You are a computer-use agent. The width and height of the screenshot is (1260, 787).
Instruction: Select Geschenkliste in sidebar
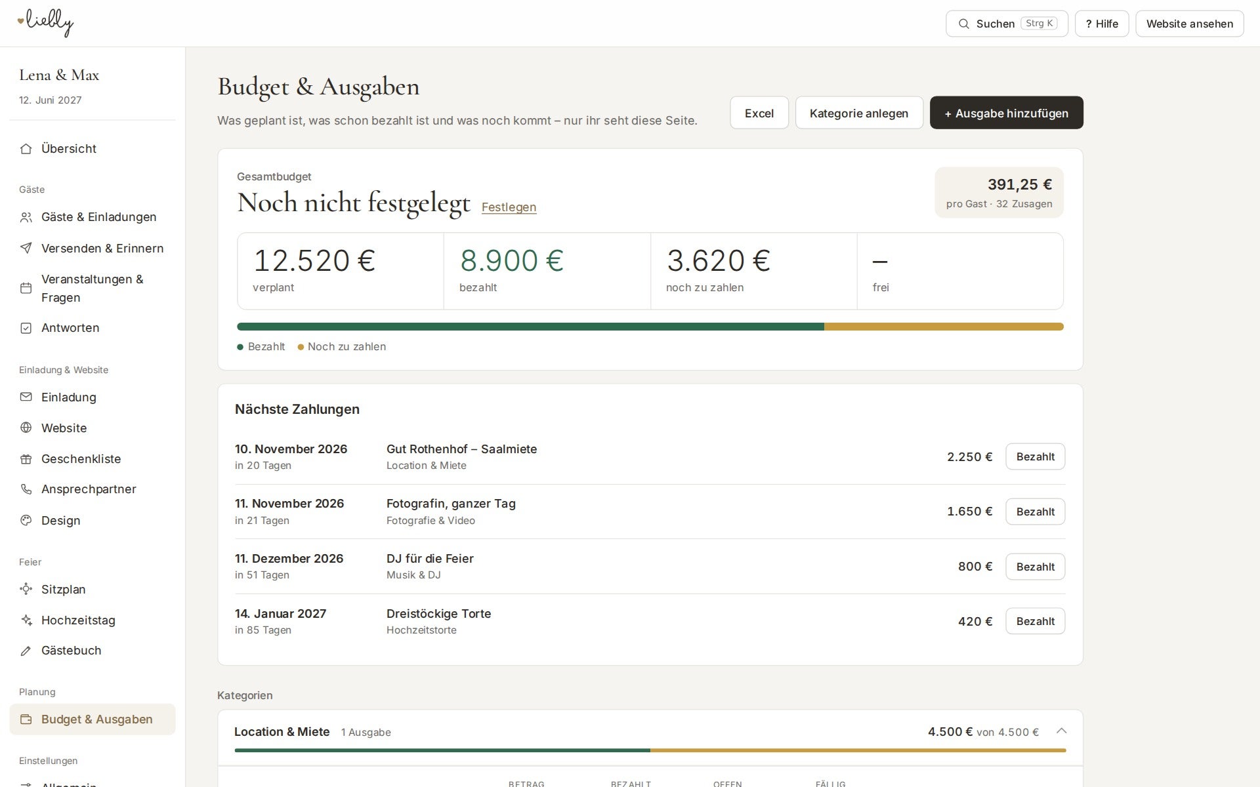pyautogui.click(x=93, y=459)
